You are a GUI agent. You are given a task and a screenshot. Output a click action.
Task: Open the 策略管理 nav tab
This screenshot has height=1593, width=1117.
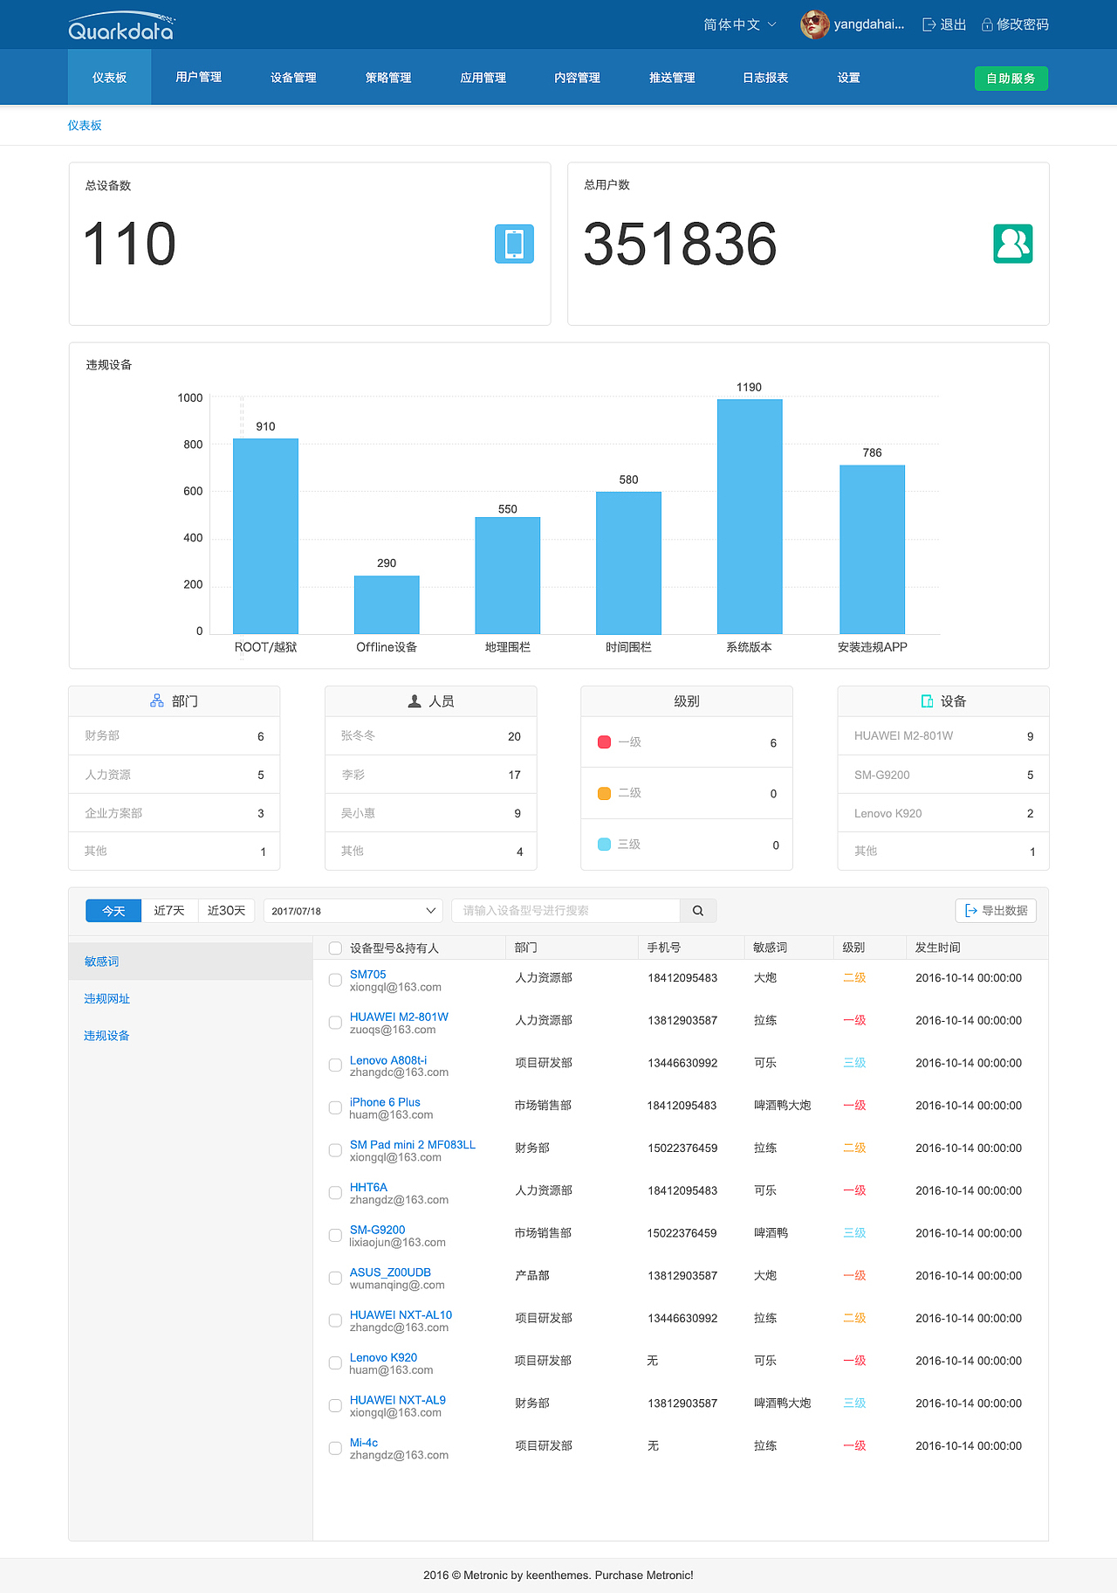pyautogui.click(x=388, y=77)
